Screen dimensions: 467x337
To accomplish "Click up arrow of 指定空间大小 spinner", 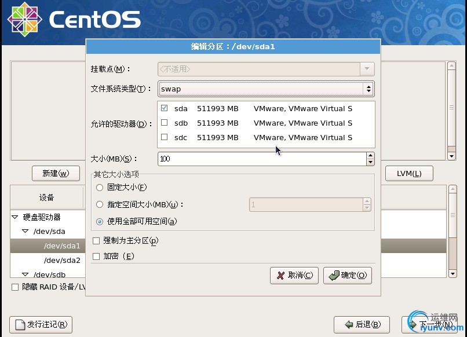I will click(x=367, y=202).
